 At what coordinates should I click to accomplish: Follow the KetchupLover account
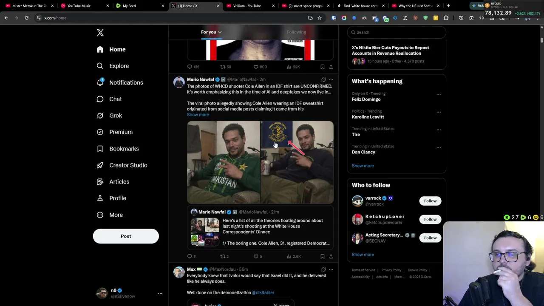[430, 219]
